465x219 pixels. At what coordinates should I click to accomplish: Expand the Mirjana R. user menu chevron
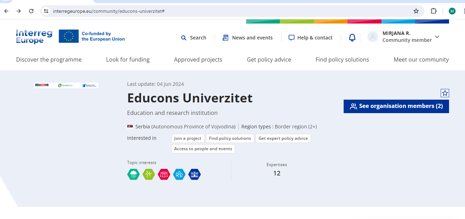[x=437, y=37]
